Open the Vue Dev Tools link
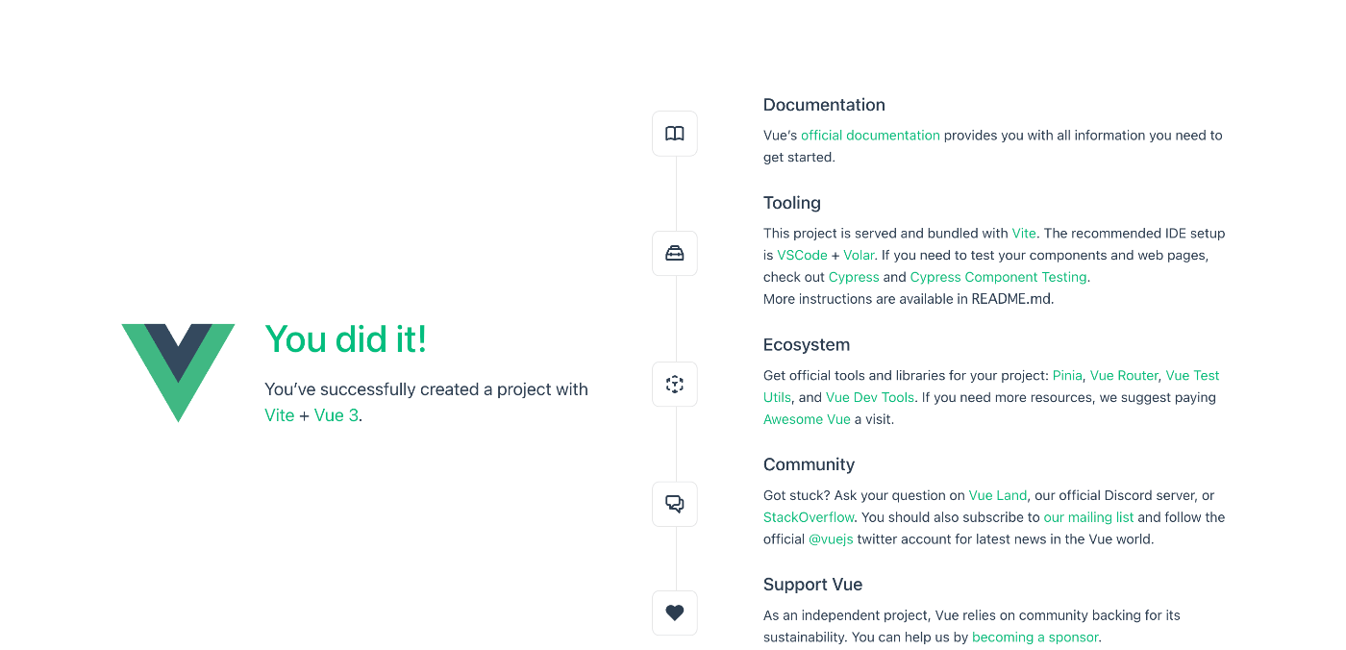 tap(870, 398)
